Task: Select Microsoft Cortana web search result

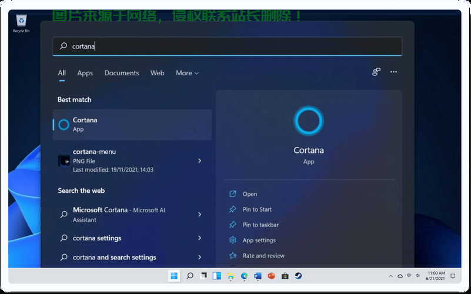Action: [x=132, y=215]
